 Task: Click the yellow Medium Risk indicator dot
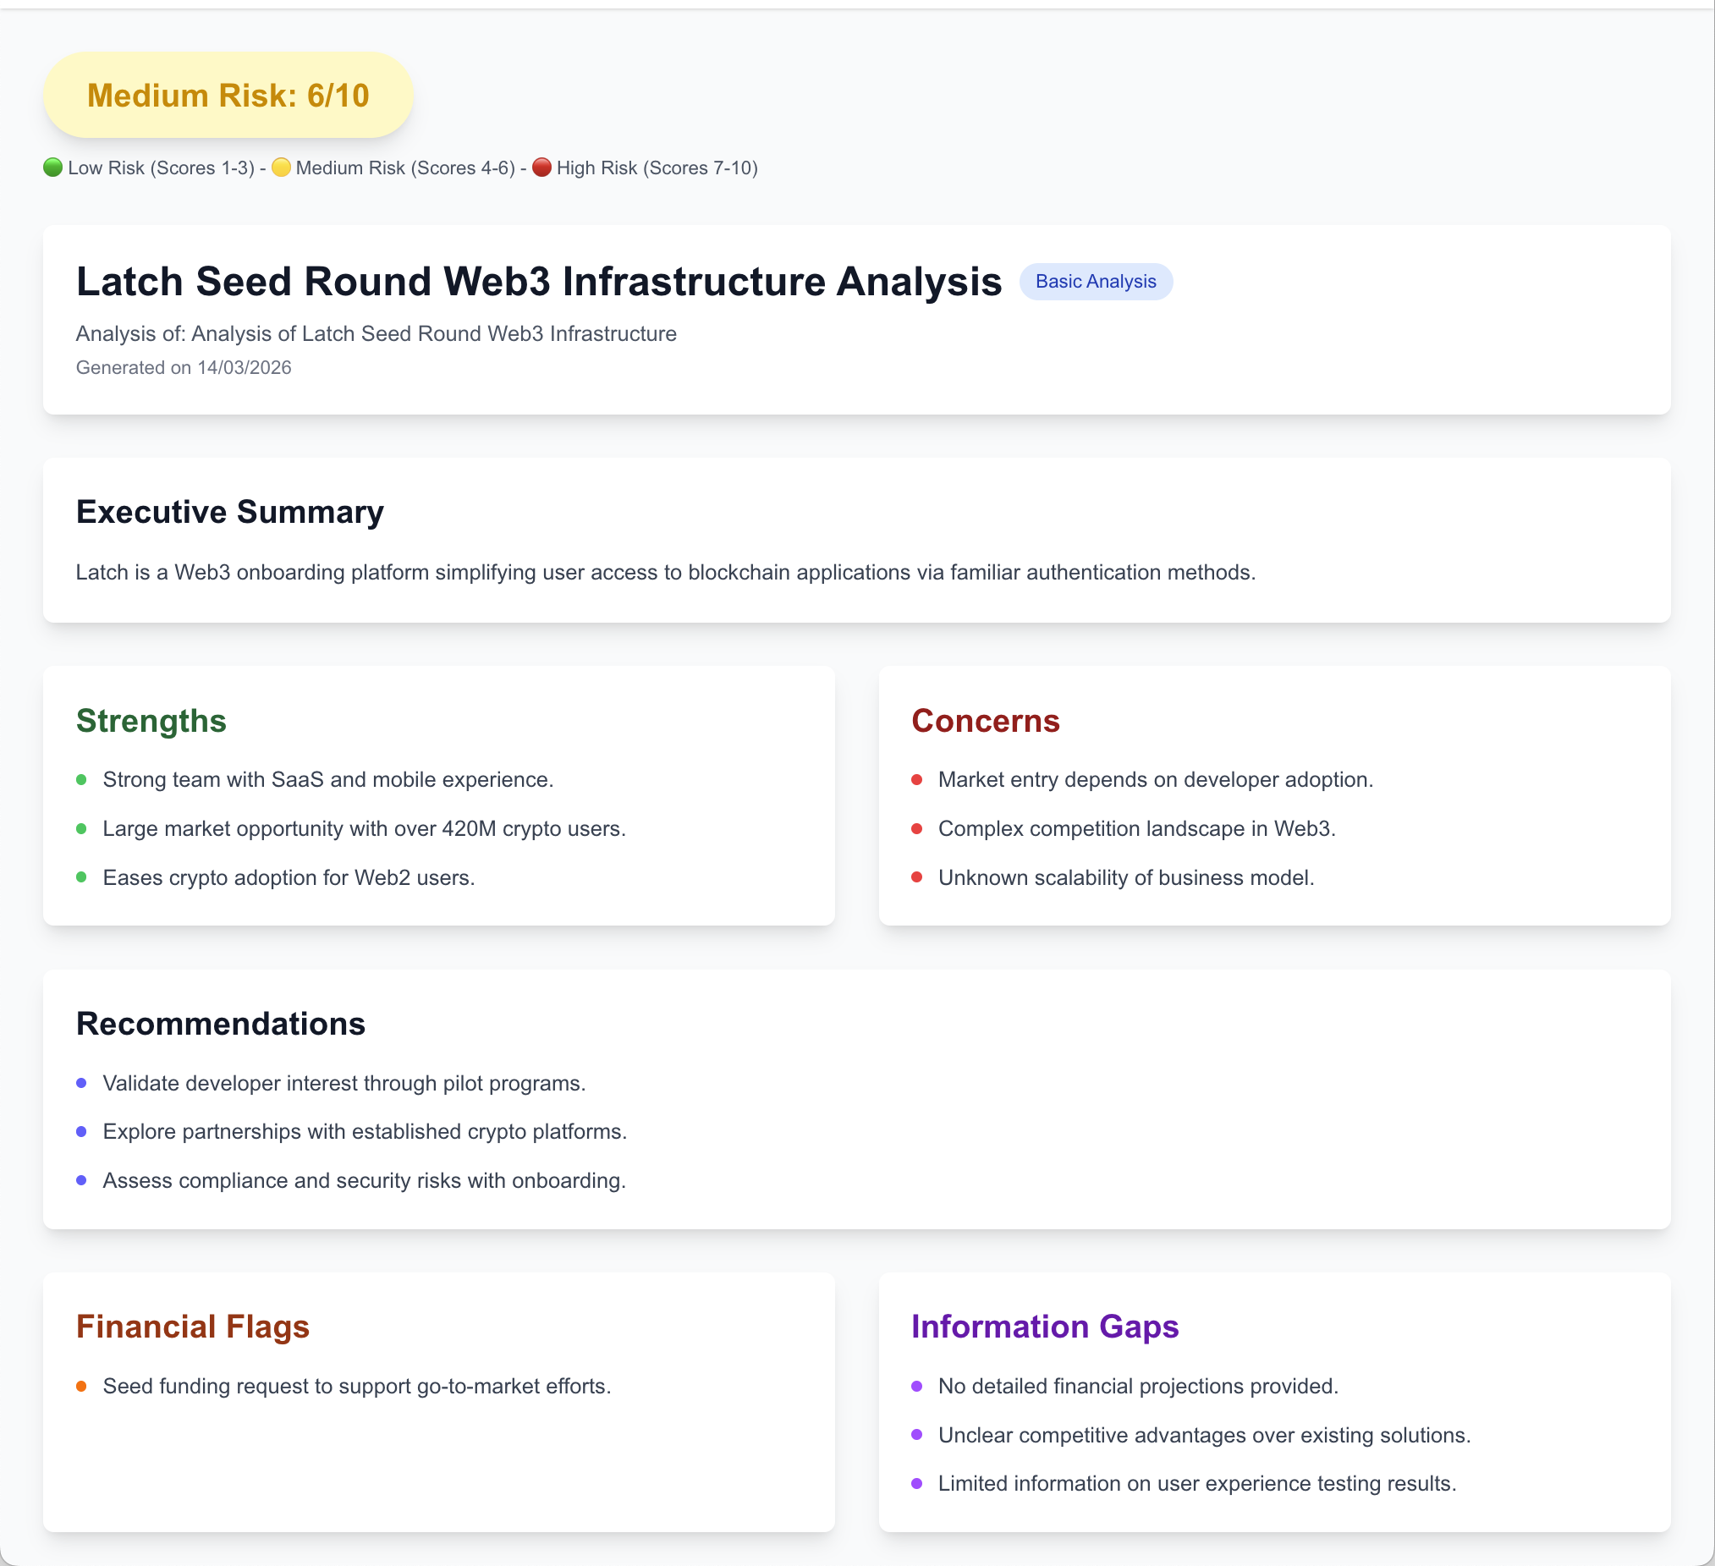(x=281, y=168)
